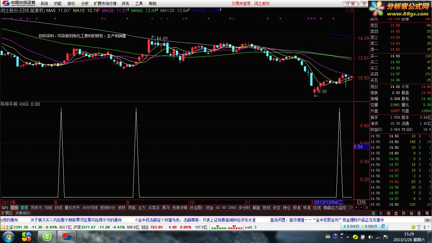Click the 0 reset button beside the indicator tabs
Screen dimensions: 432x243
367,208
